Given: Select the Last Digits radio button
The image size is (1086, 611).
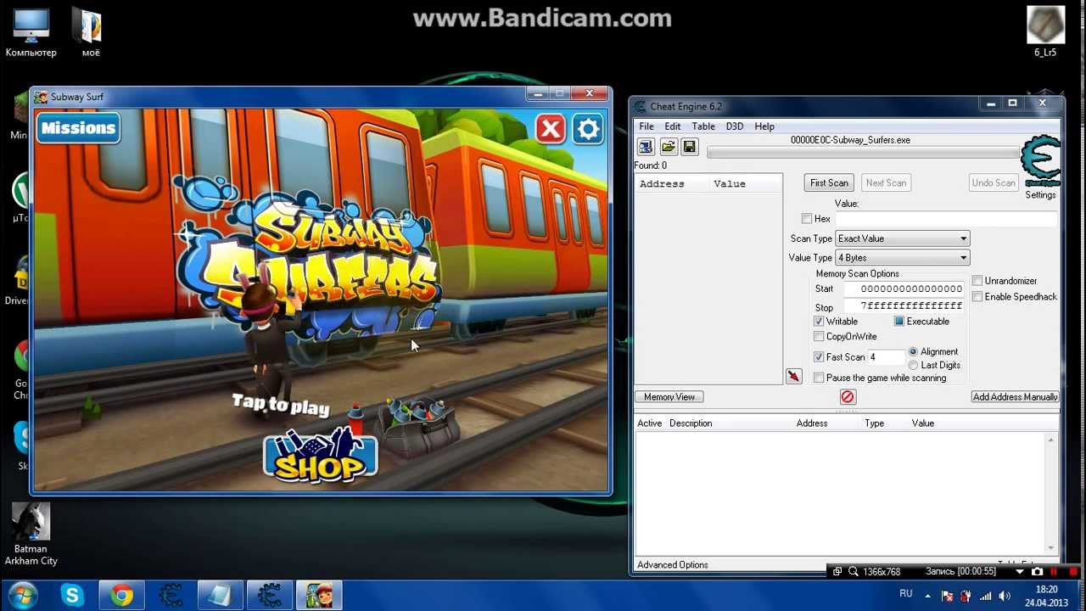Looking at the screenshot, I should [913, 365].
